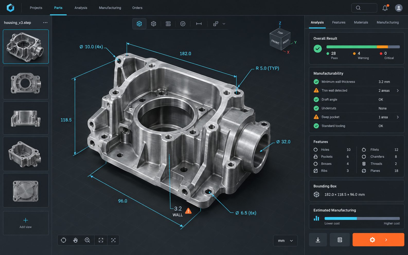Select the top view thumbnail with large ring

point(26,83)
